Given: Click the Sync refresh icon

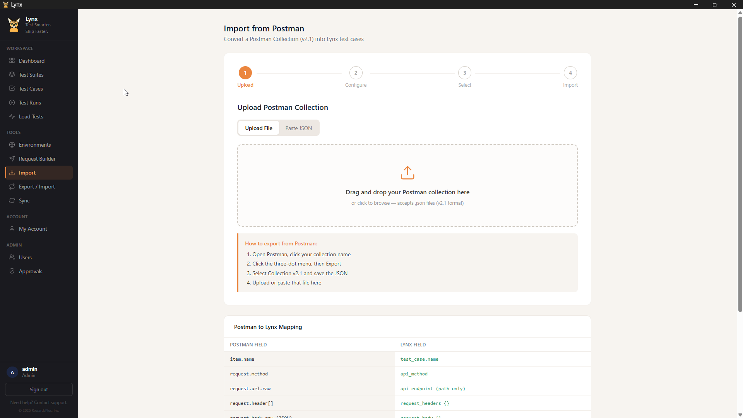Looking at the screenshot, I should coord(12,200).
